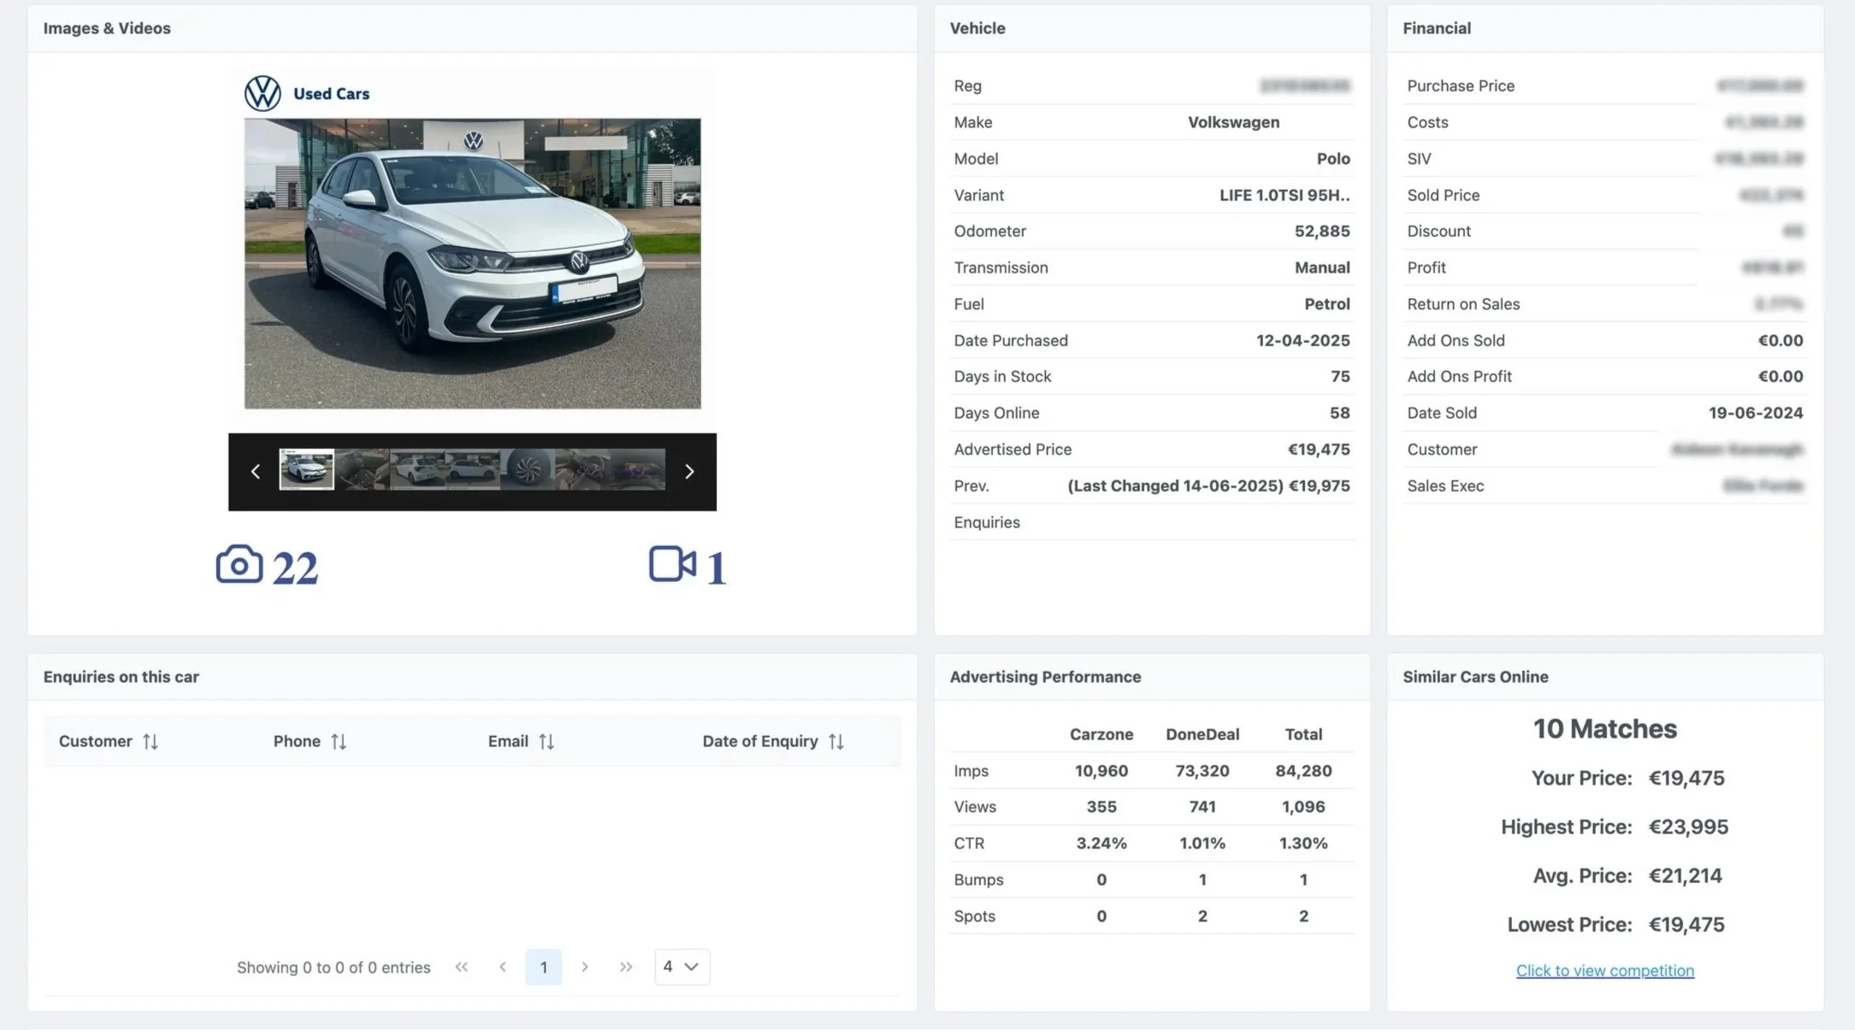Screen dimensions: 1855x1030
Task: Click the previous arrow in image carousel
Action: coord(255,472)
